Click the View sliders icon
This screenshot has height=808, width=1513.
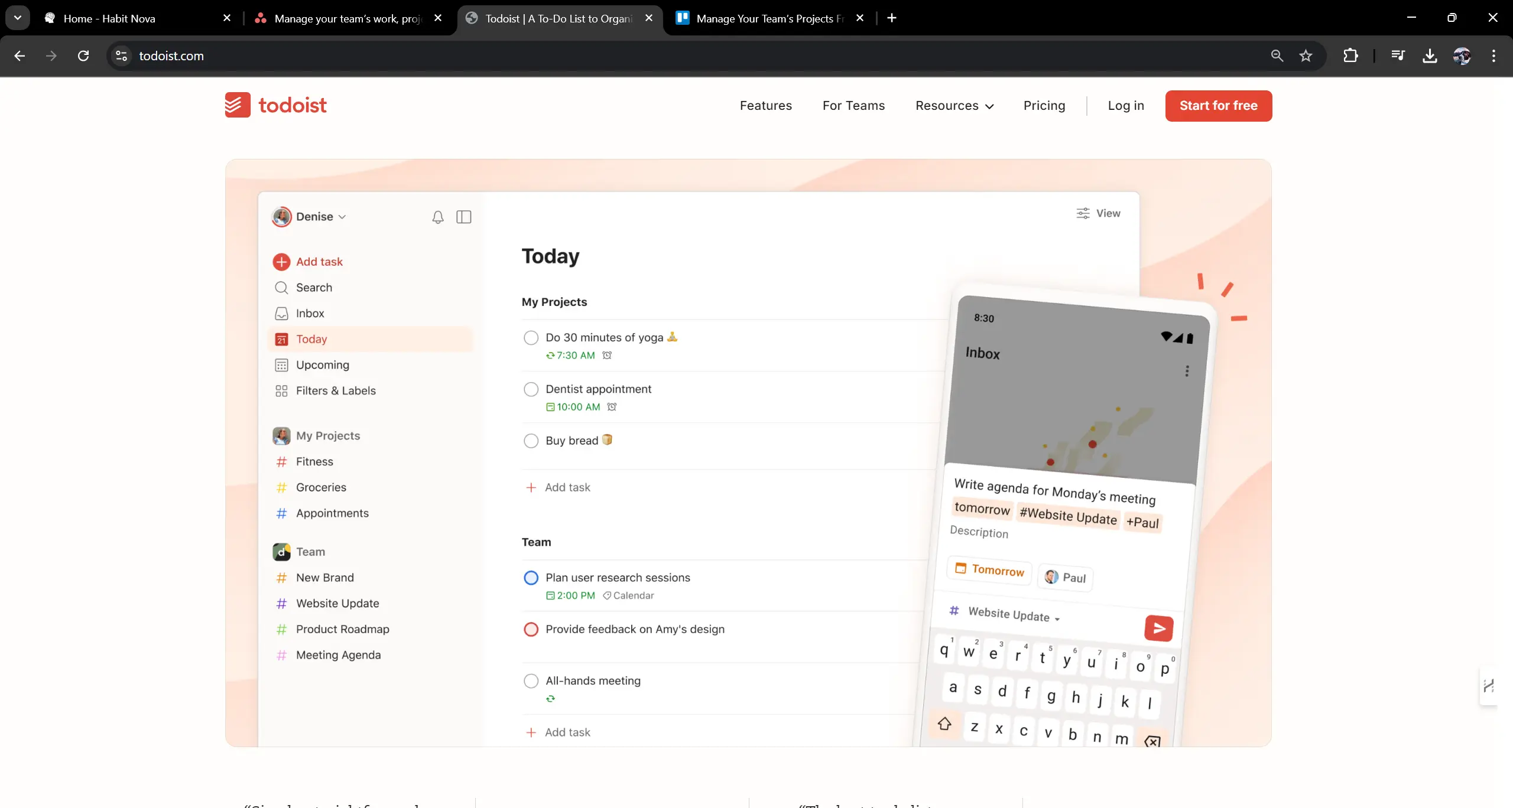[1083, 213]
